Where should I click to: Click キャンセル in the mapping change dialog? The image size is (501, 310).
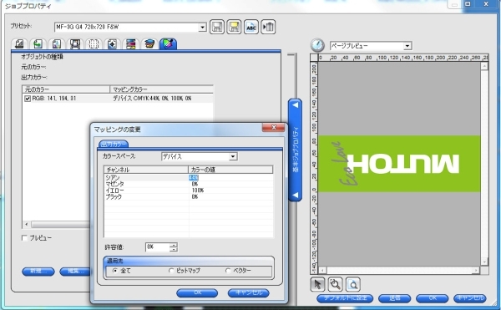click(x=249, y=292)
